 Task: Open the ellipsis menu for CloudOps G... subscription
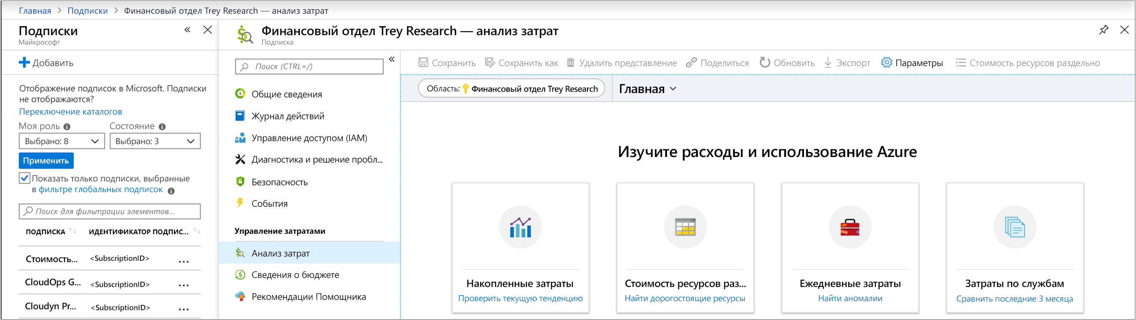pos(183,285)
